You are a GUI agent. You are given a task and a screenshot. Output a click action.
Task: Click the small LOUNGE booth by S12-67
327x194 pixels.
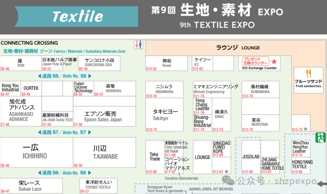click(203, 157)
